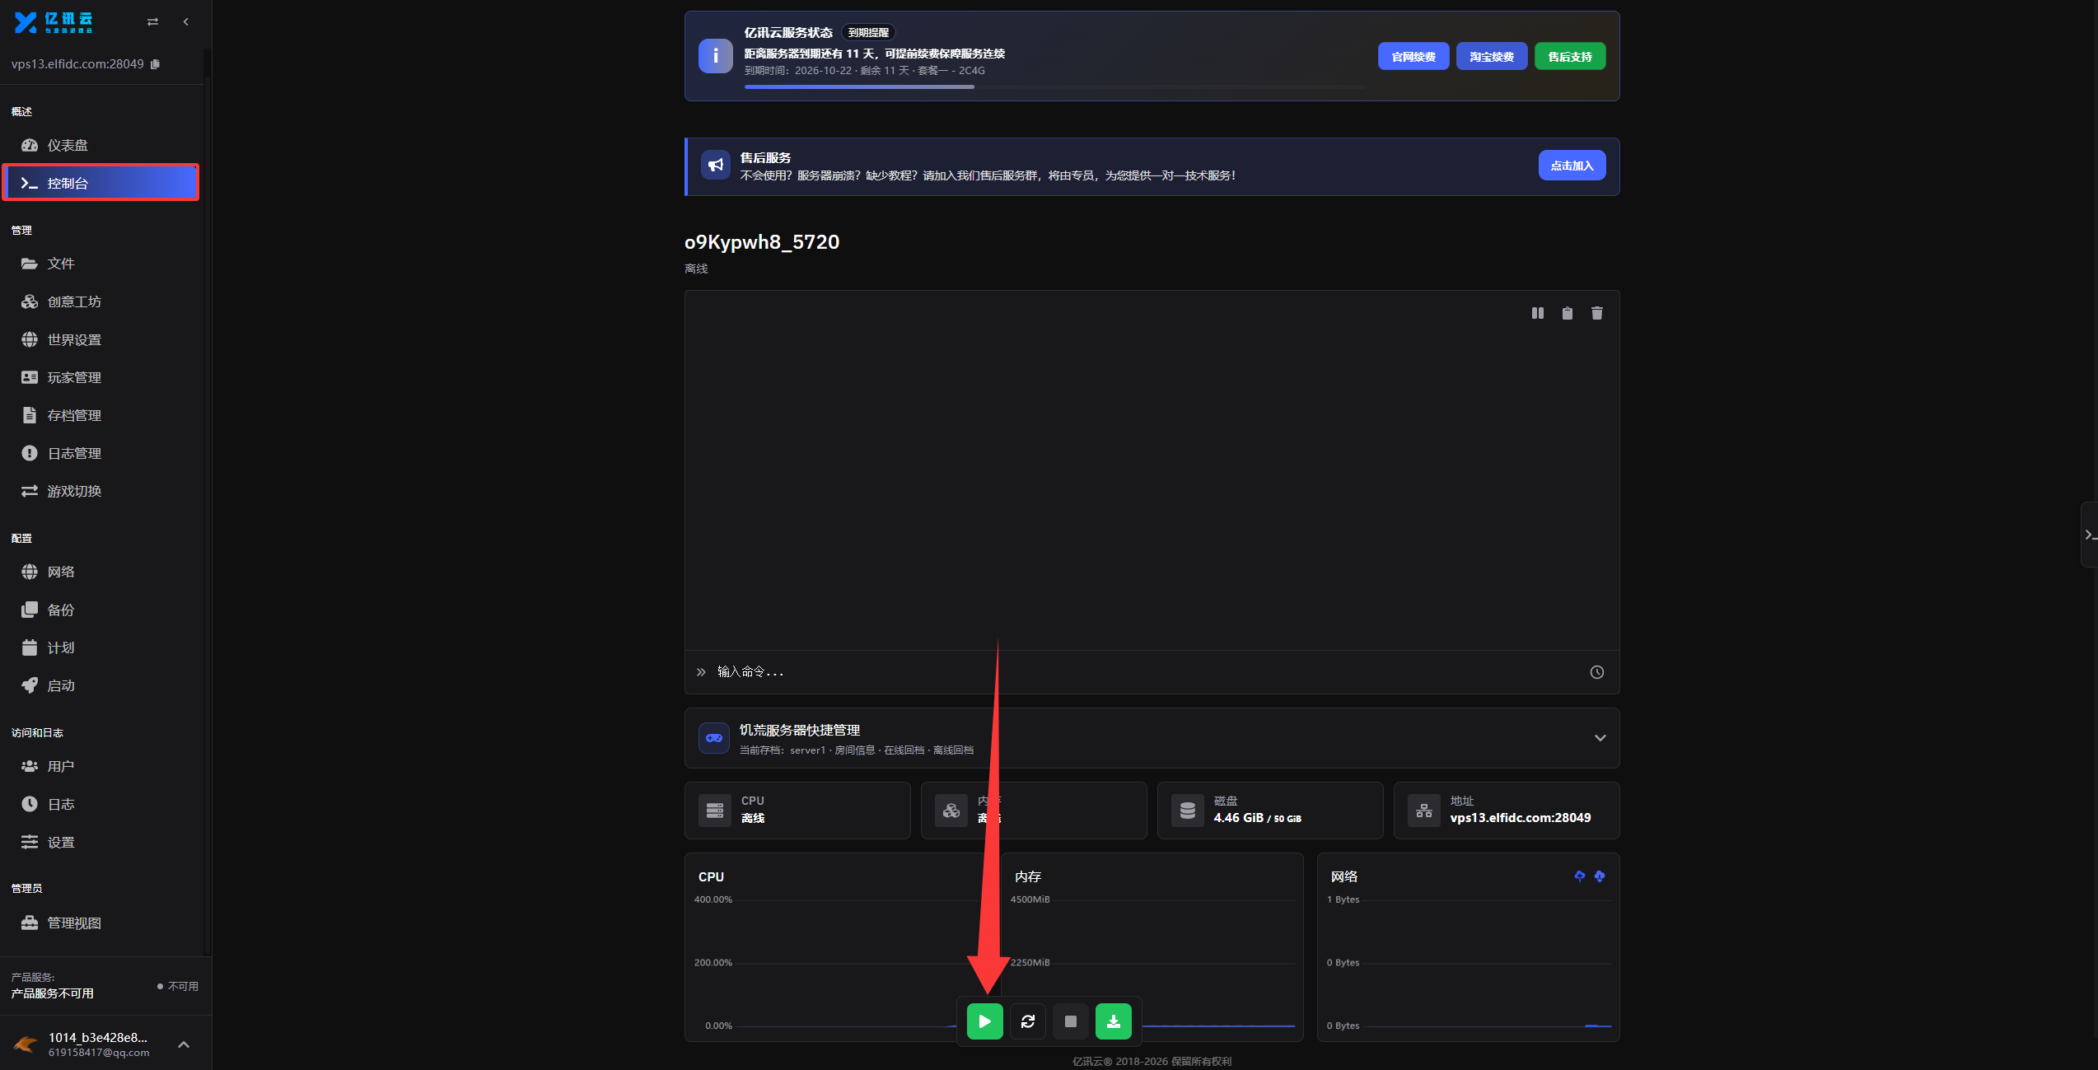Open 备份 backups page
This screenshot has height=1070, width=2098.
[101, 610]
